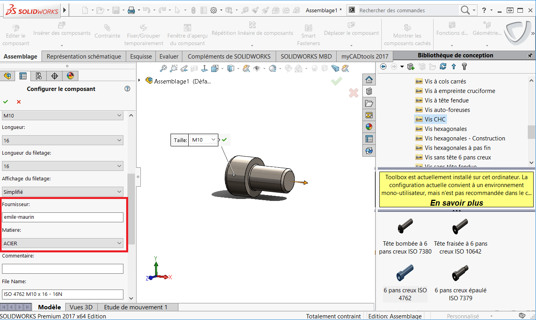536x320 pixels.
Task: Expand Assemblage1 flyout tree
Action: point(139,81)
